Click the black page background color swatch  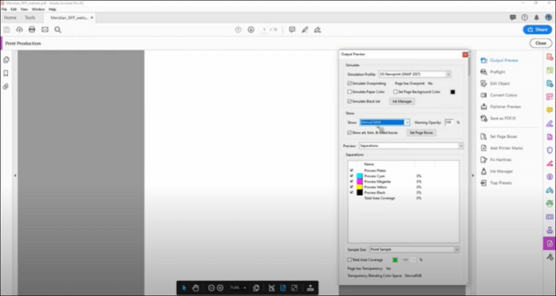(x=453, y=92)
